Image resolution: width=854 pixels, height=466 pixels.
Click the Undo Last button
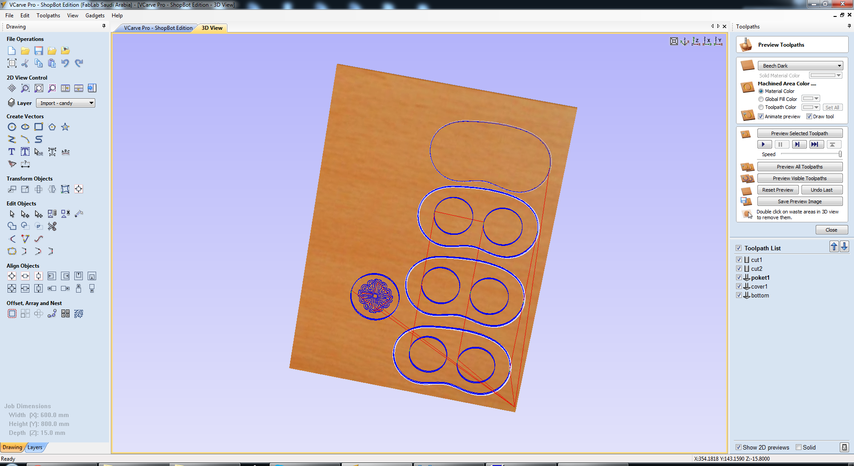point(822,190)
